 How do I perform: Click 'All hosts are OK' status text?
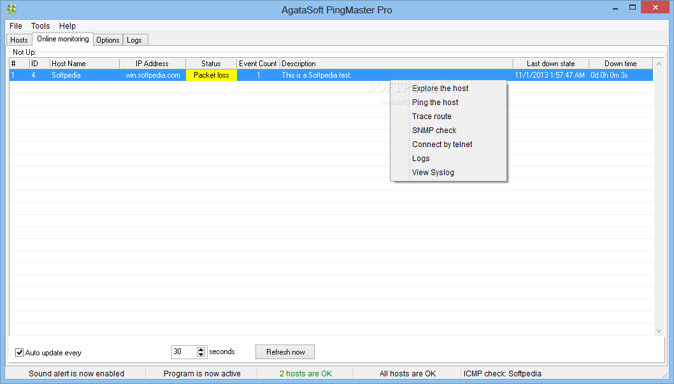(408, 374)
